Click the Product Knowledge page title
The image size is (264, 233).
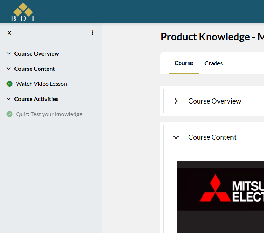212,37
